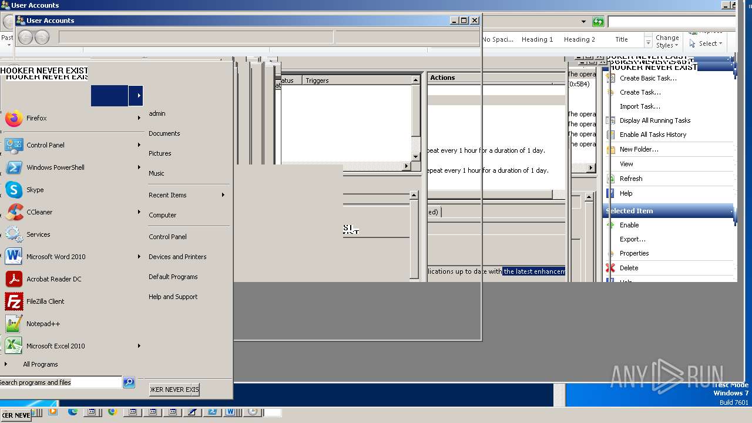The image size is (752, 423).
Task: Click Properties in the Selected Item pane
Action: (634, 253)
